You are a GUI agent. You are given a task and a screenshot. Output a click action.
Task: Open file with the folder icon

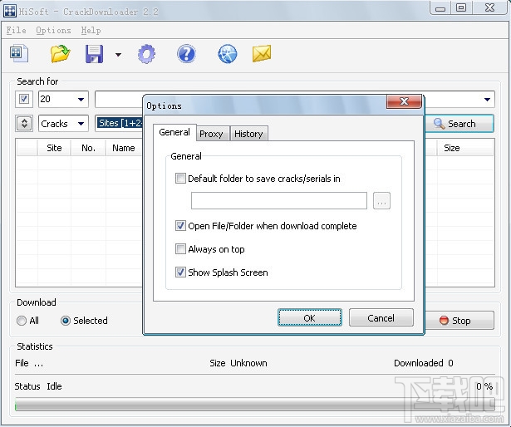point(61,54)
